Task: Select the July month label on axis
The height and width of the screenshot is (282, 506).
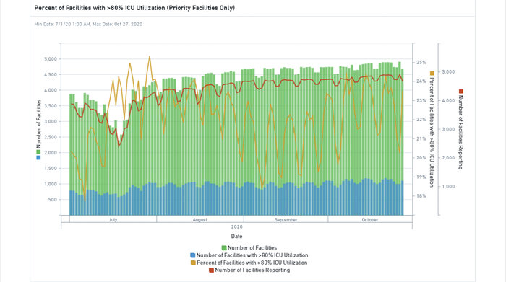Action: tap(113, 220)
